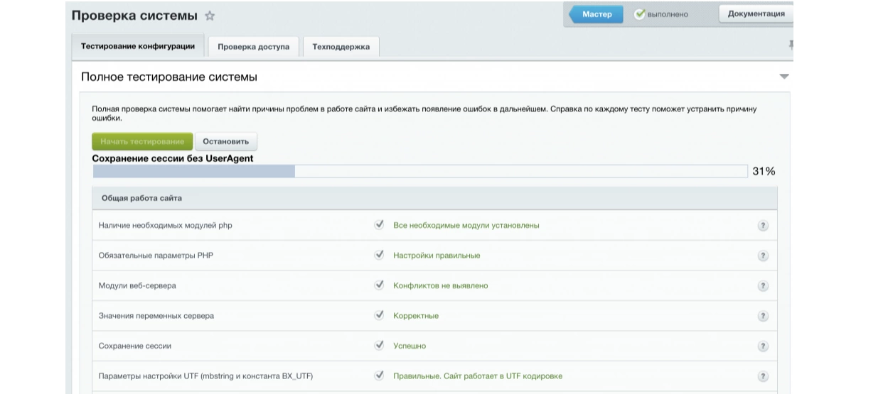The image size is (888, 394).
Task: Switch to "Проверка доступа" tab
Action: tap(254, 47)
